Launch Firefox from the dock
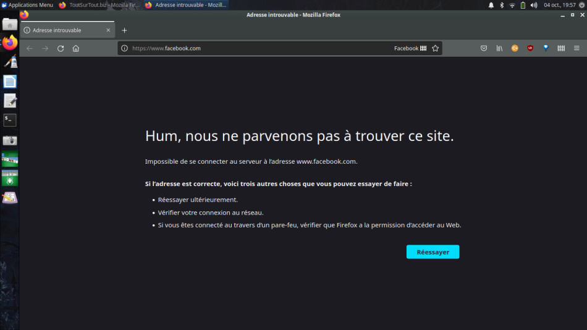The height and width of the screenshot is (330, 587). tap(10, 43)
